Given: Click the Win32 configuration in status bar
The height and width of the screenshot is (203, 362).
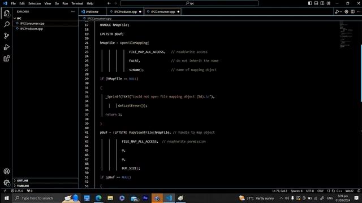Looking at the screenshot, I should point(350,191).
